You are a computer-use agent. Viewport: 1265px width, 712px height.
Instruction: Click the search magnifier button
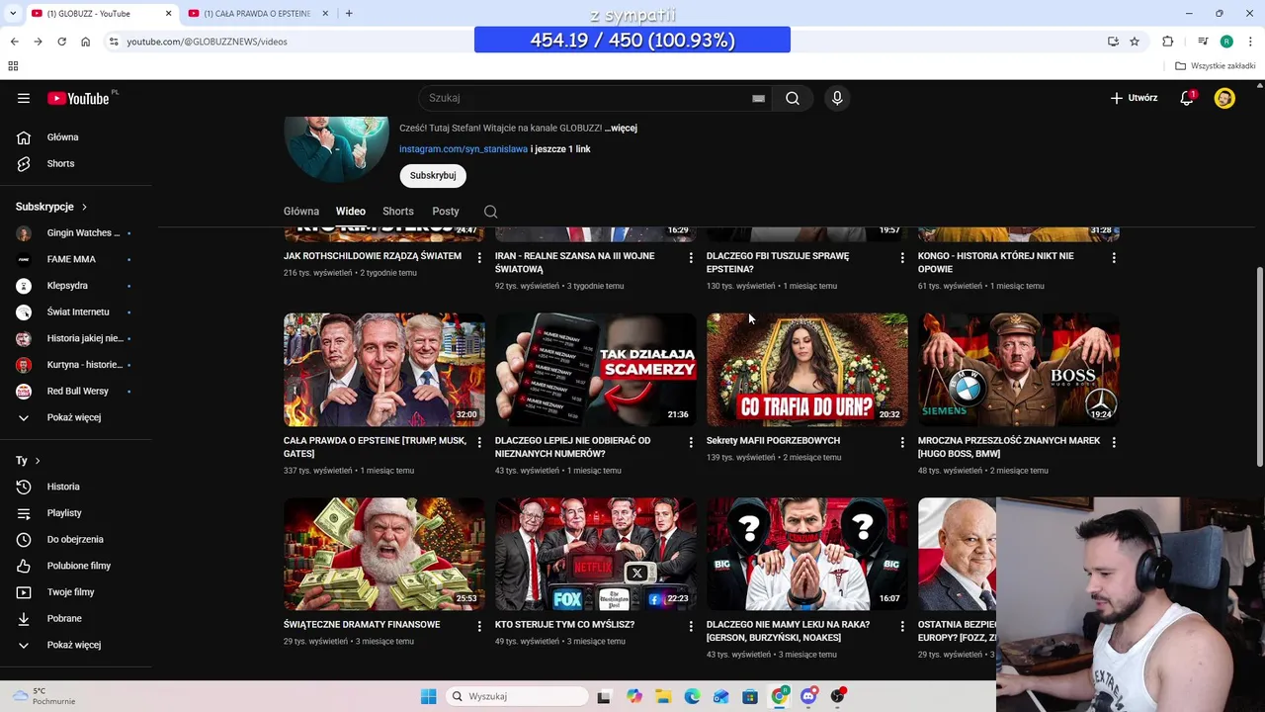793,98
